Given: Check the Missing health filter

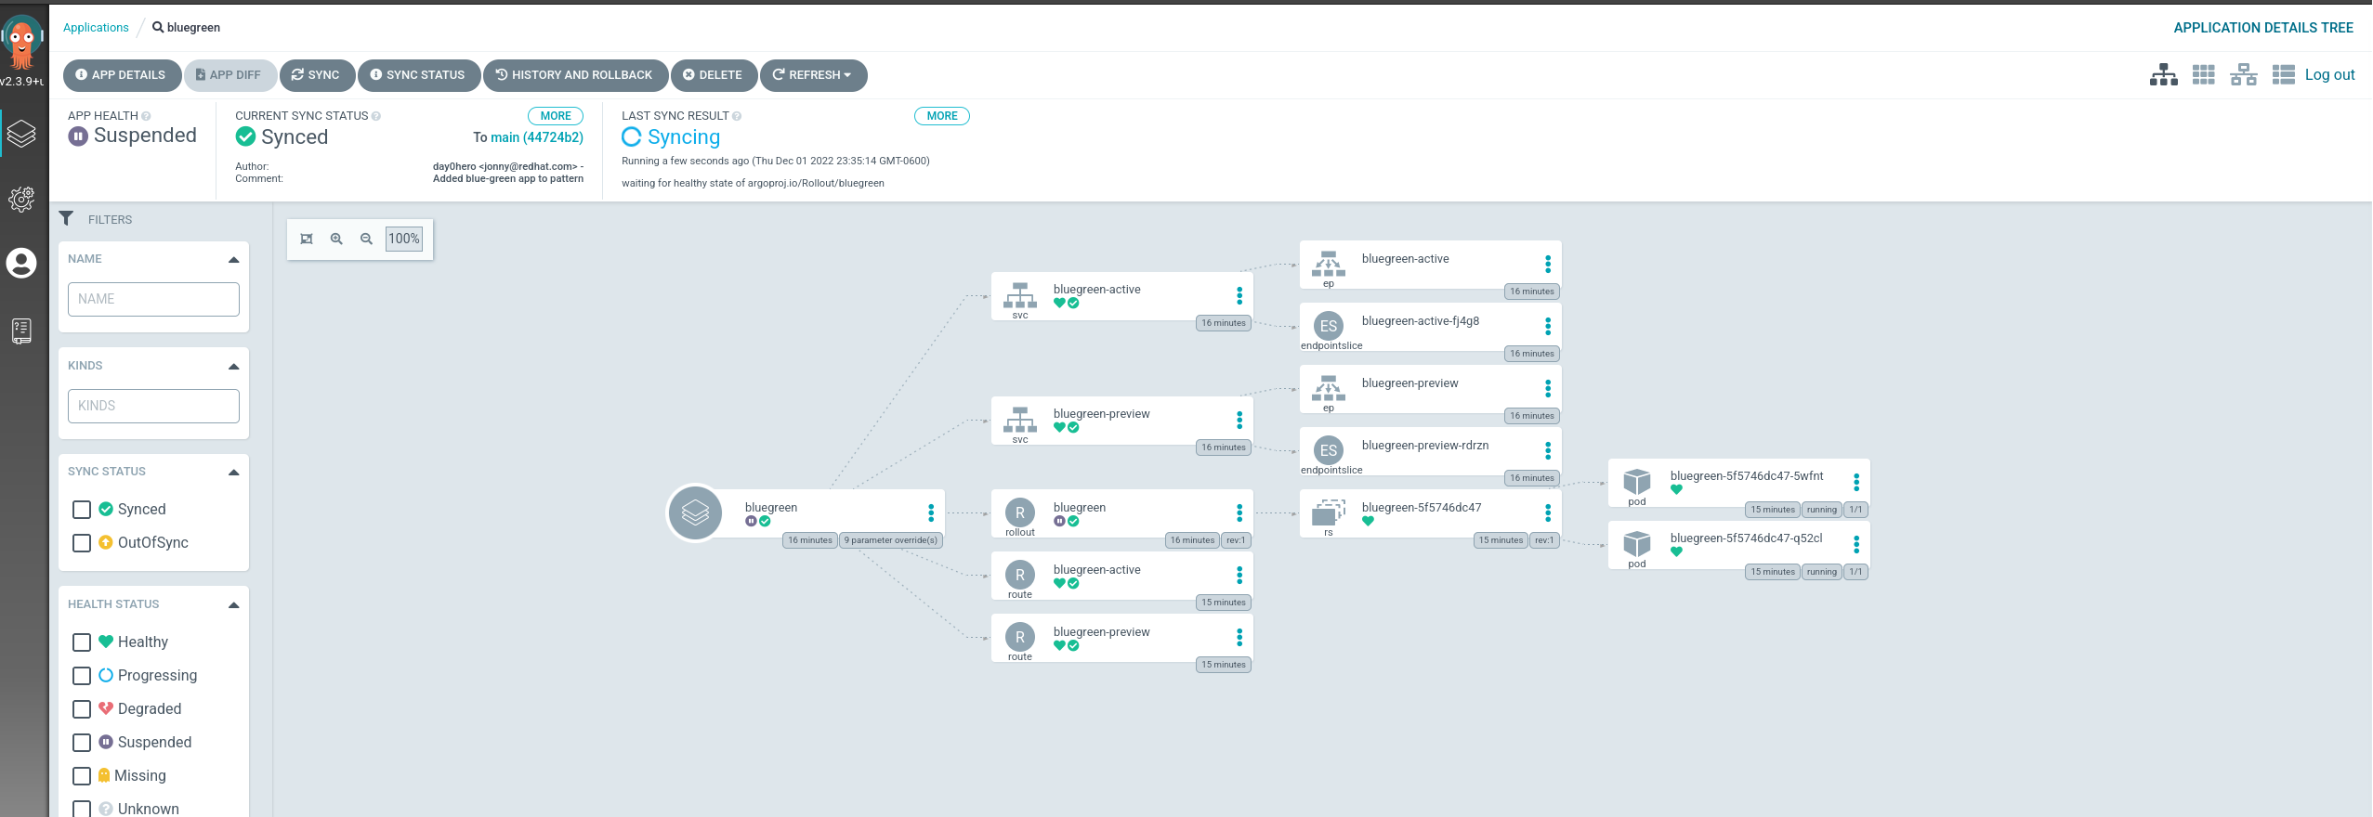Looking at the screenshot, I should (x=82, y=776).
